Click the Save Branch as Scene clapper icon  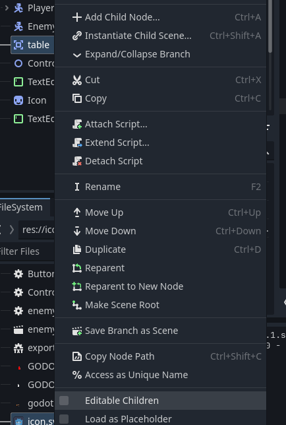[x=77, y=331]
